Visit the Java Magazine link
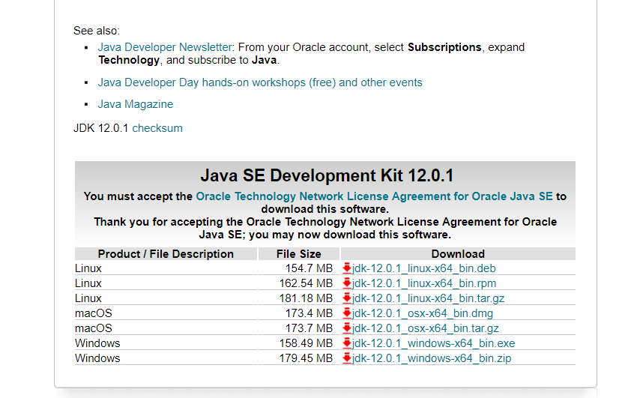The height and width of the screenshot is (398, 631). click(135, 104)
